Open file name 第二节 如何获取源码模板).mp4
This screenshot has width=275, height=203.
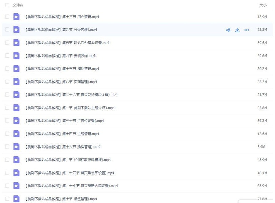[68, 160]
